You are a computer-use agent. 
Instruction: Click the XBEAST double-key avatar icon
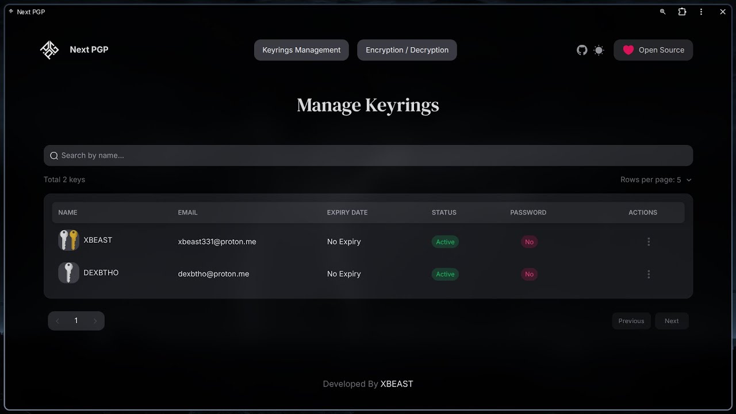[x=68, y=240]
